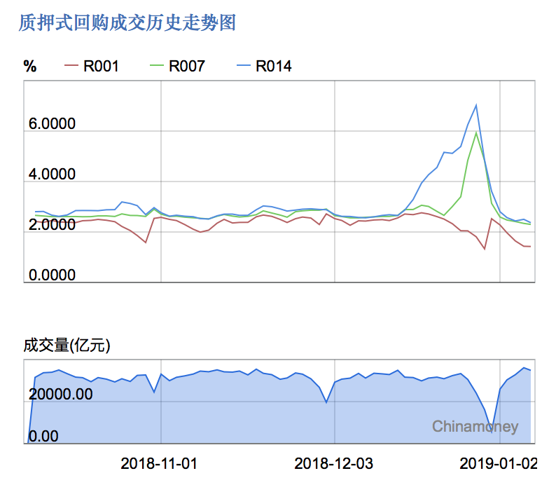Click the peak of the green R007 line
Viewport: 556px width, 485px height.
476,132
